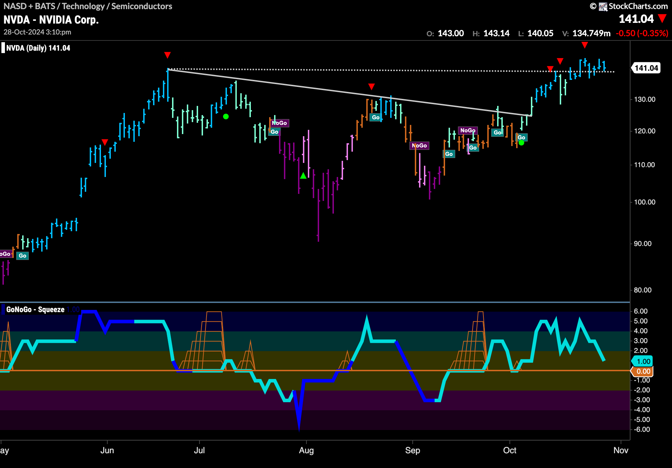Select the Aug label on the time axis
Image resolution: width=672 pixels, height=468 pixels.
point(306,450)
